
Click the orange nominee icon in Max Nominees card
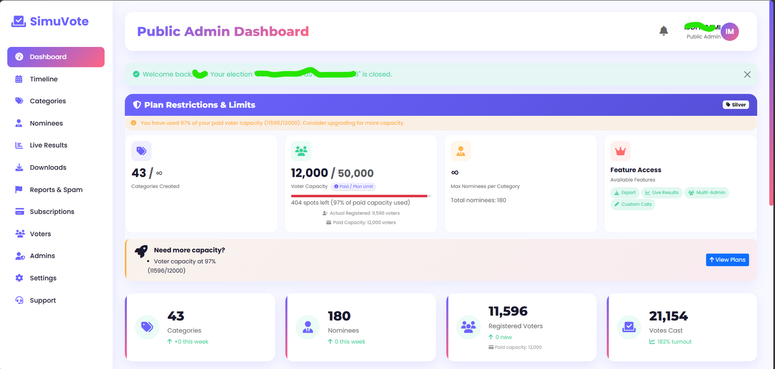coord(461,151)
